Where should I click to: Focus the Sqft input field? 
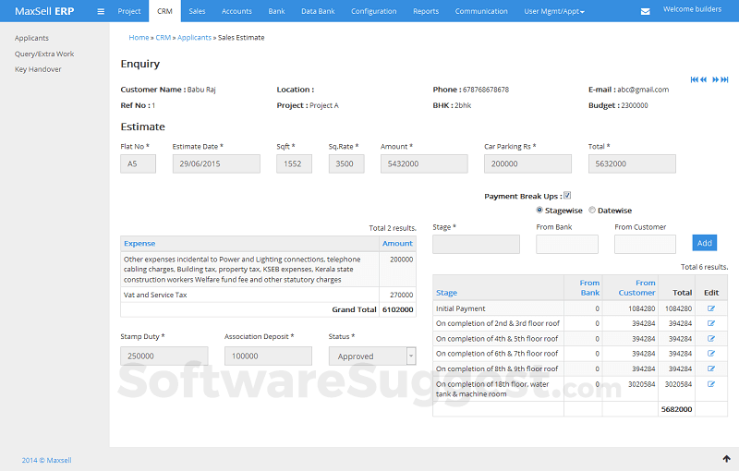tap(294, 163)
